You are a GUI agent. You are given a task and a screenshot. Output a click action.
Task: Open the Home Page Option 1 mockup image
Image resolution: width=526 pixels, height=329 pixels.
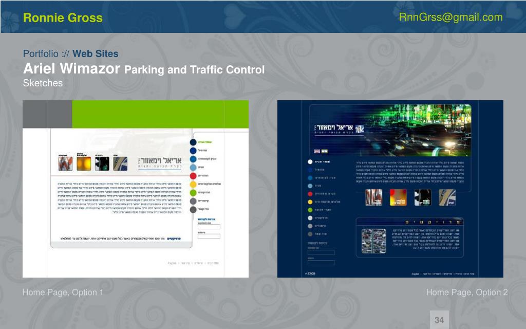(x=136, y=189)
